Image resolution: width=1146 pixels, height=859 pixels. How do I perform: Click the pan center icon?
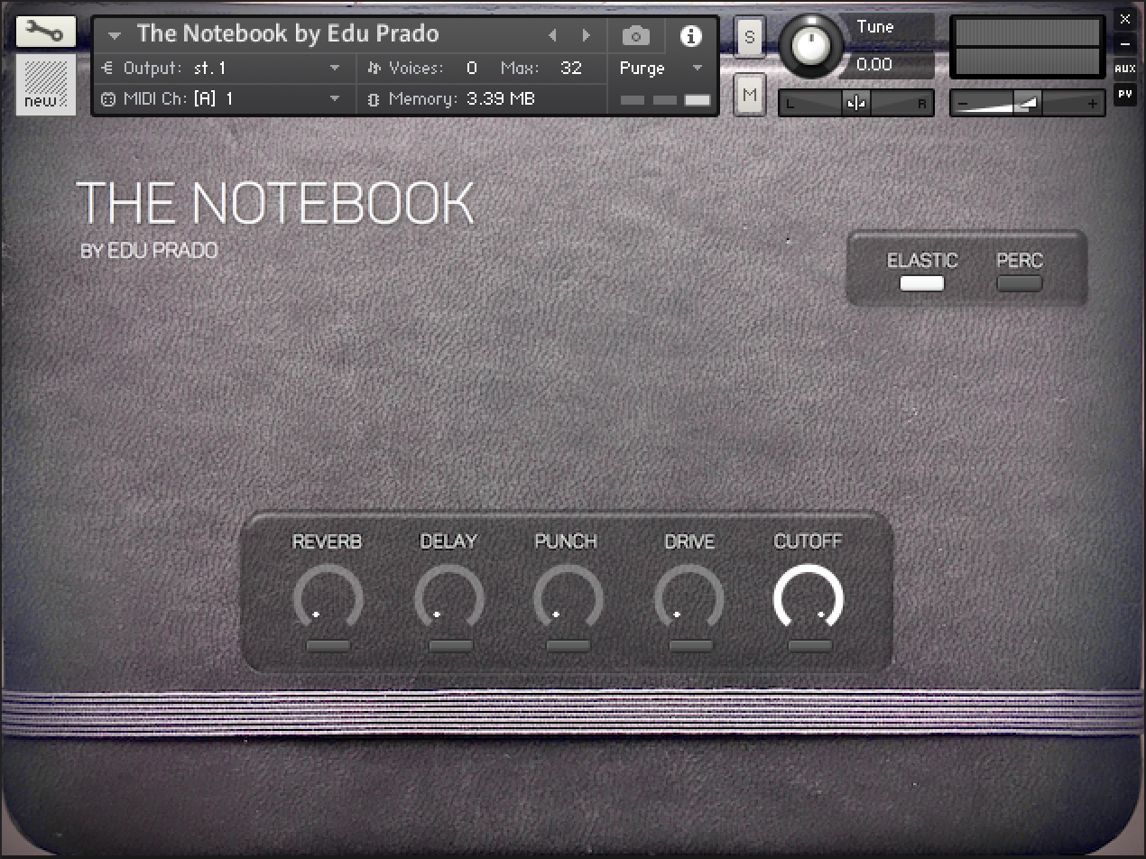tap(856, 104)
